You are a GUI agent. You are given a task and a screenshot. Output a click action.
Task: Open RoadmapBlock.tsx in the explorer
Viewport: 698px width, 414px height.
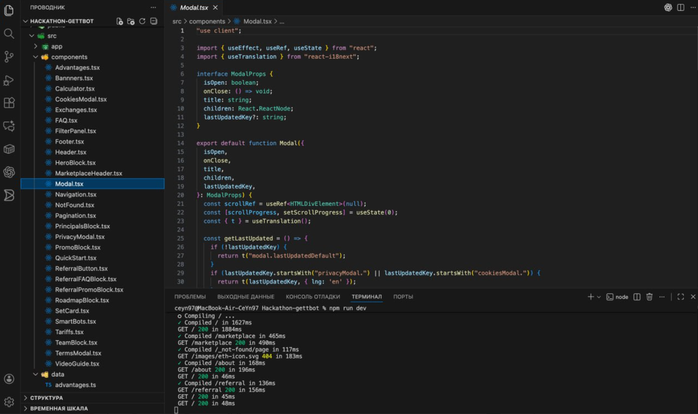tap(82, 300)
